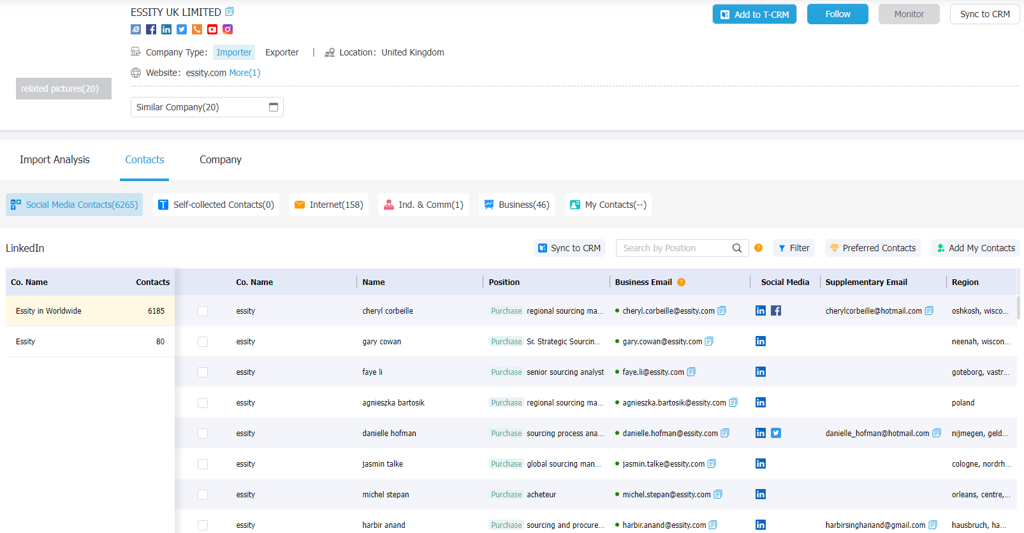Visit the essity.com website link

coord(206,73)
